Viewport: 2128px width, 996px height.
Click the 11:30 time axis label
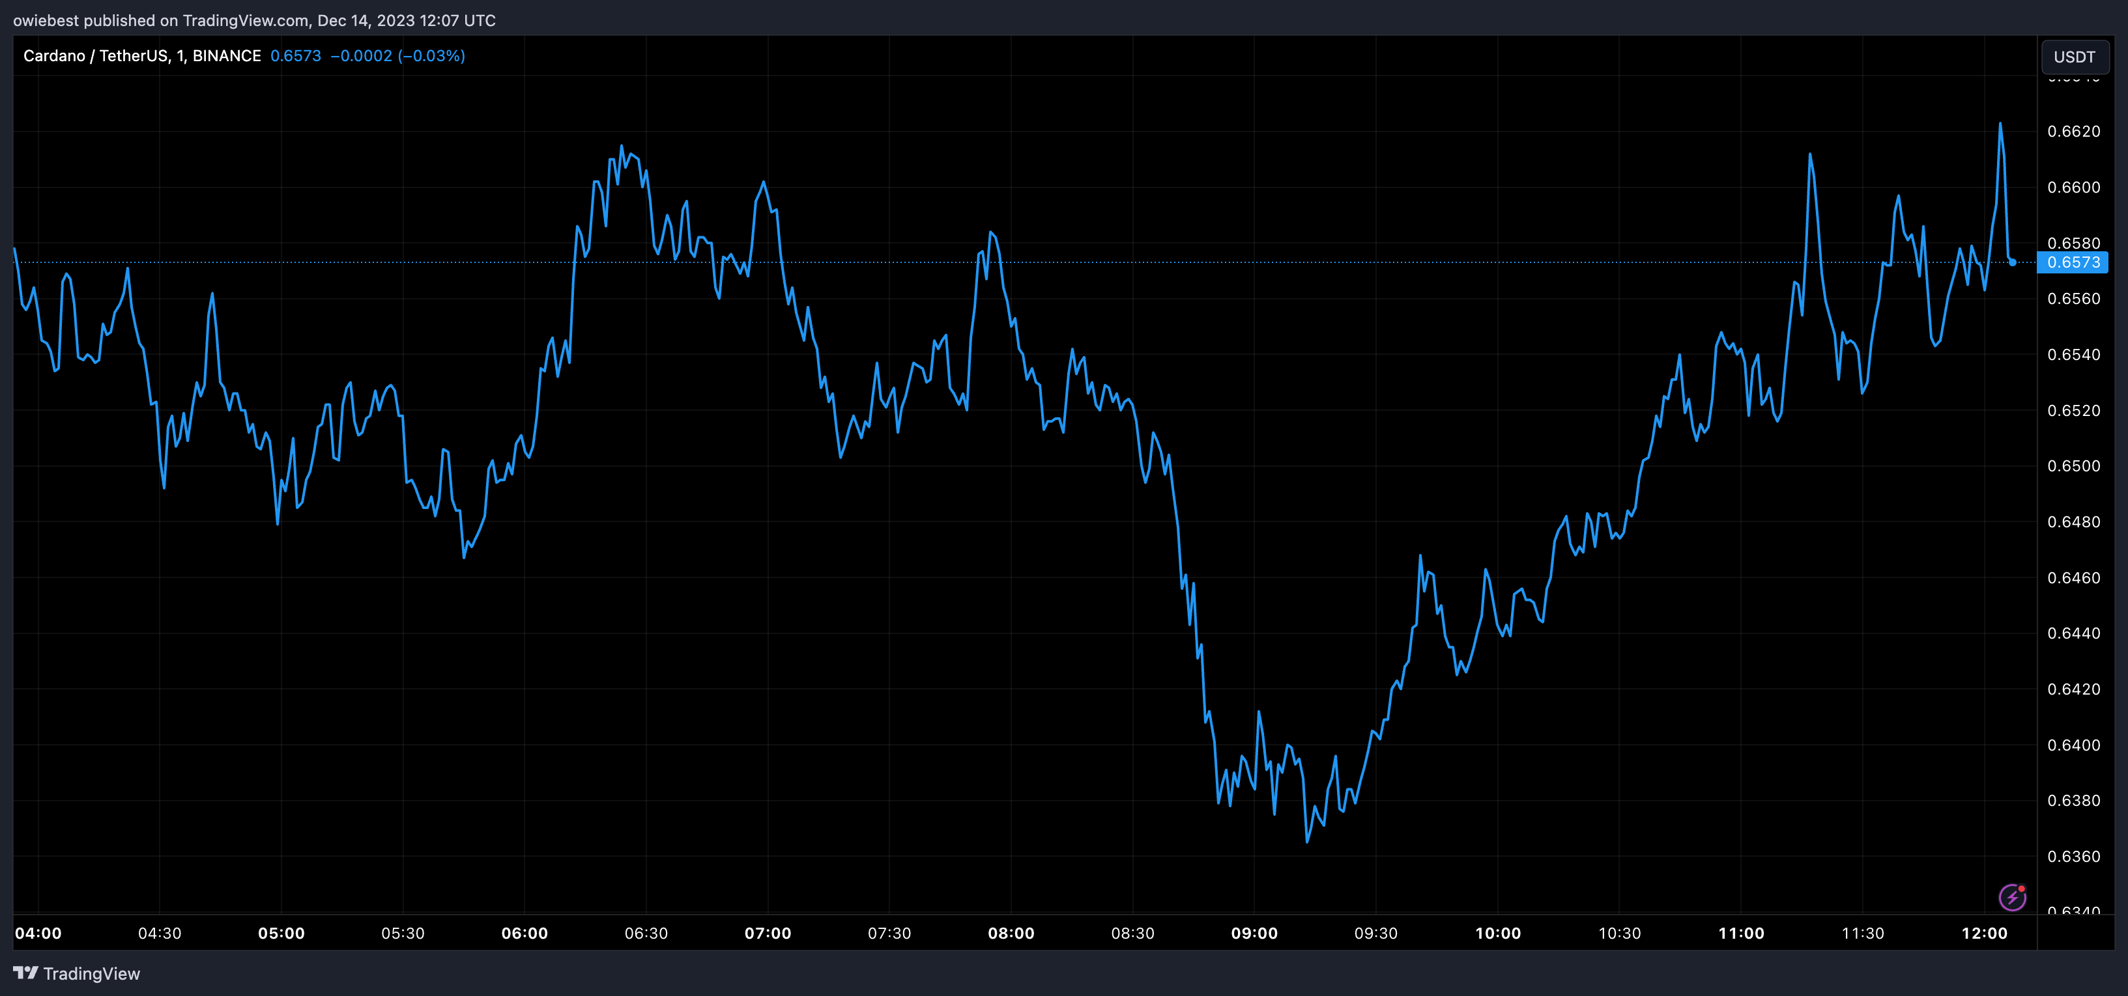click(1863, 934)
